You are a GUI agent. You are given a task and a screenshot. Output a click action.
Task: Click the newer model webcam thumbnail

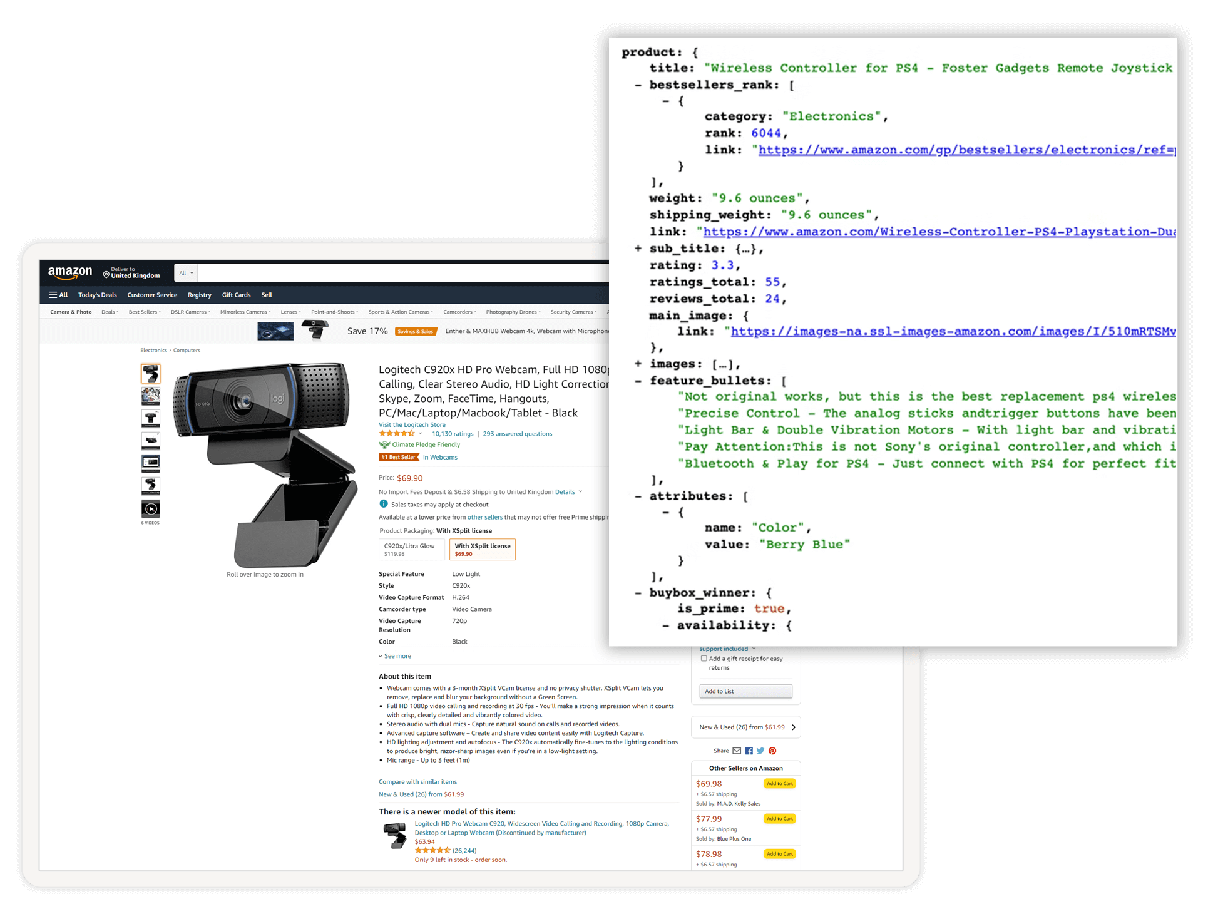pyautogui.click(x=395, y=835)
